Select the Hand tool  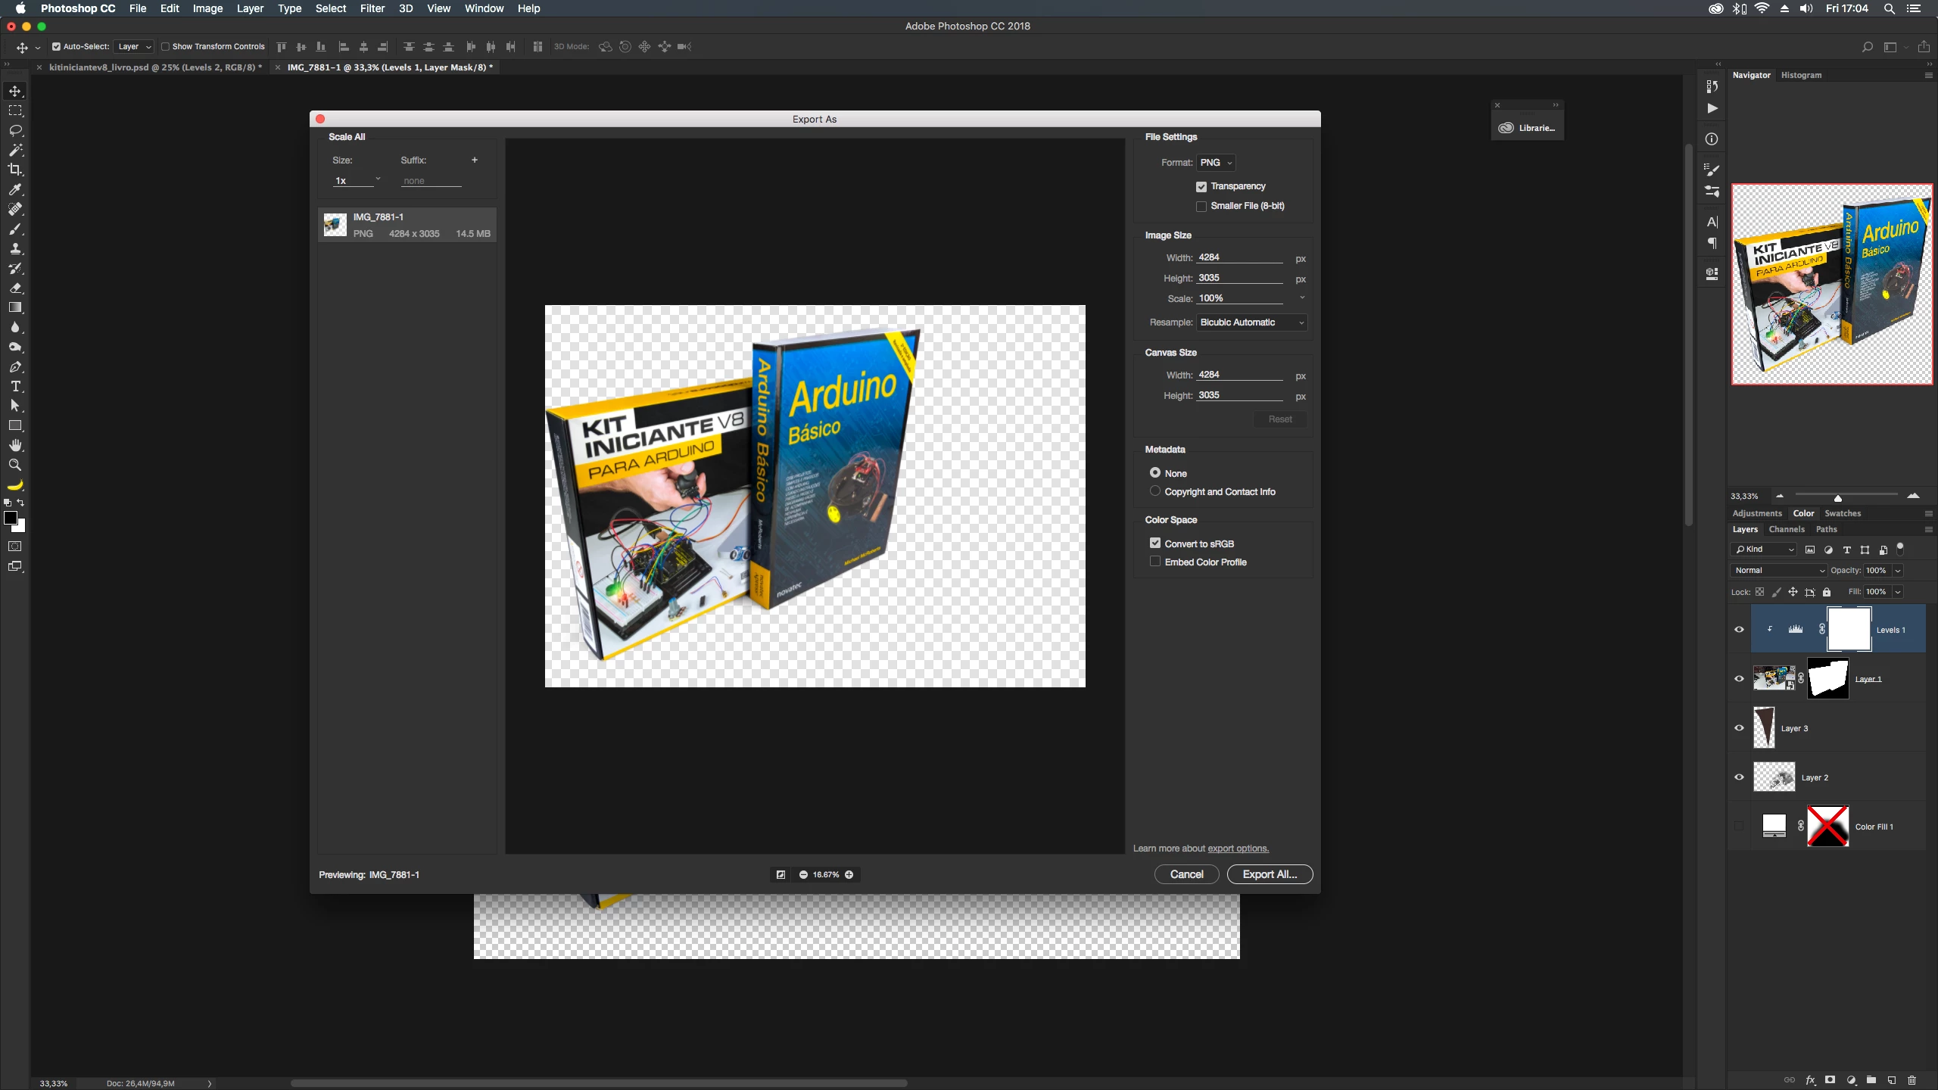tap(15, 446)
